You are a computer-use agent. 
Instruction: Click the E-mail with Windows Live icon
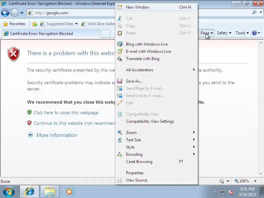120,51
